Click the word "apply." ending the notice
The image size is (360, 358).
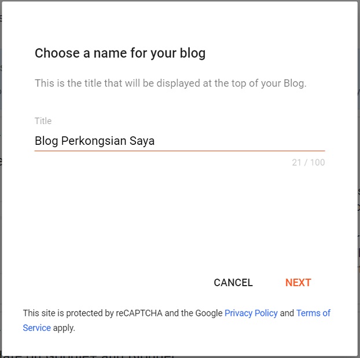[x=64, y=328]
